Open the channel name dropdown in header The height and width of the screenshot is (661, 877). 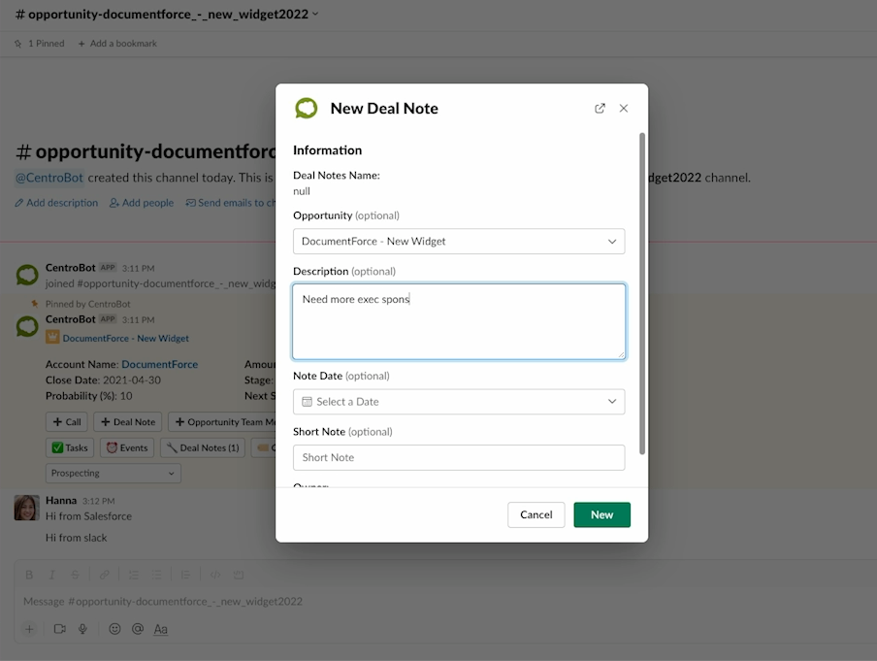pos(315,14)
